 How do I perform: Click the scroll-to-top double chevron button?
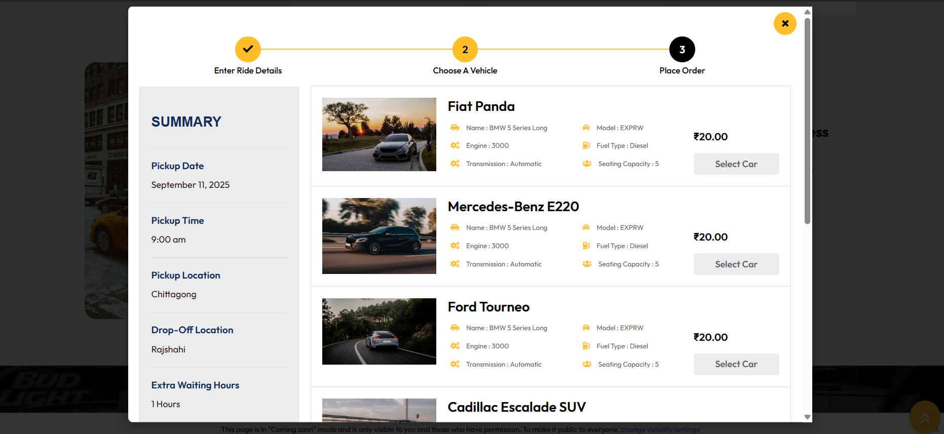(x=925, y=418)
